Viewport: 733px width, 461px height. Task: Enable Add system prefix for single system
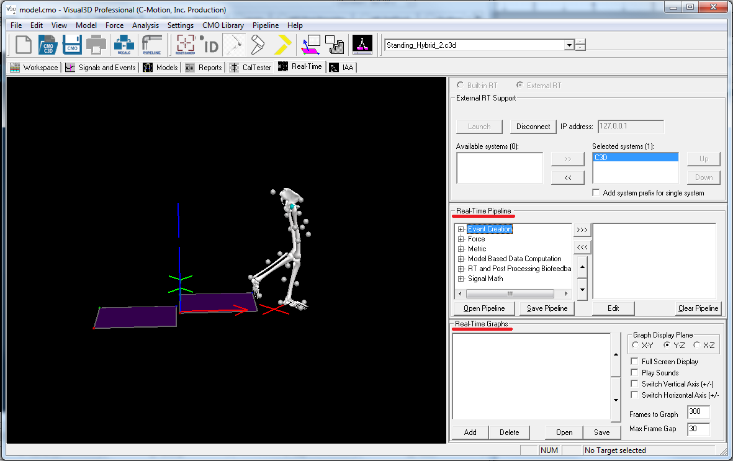click(x=596, y=192)
